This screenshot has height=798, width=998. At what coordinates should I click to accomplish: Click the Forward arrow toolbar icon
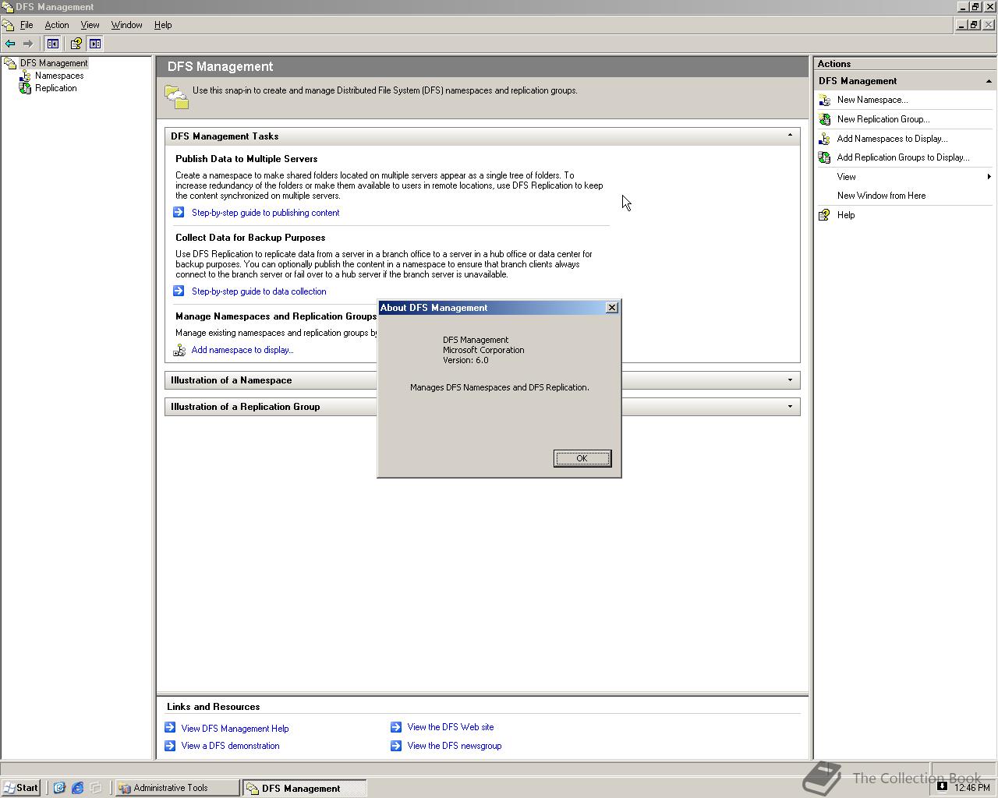[x=28, y=44]
